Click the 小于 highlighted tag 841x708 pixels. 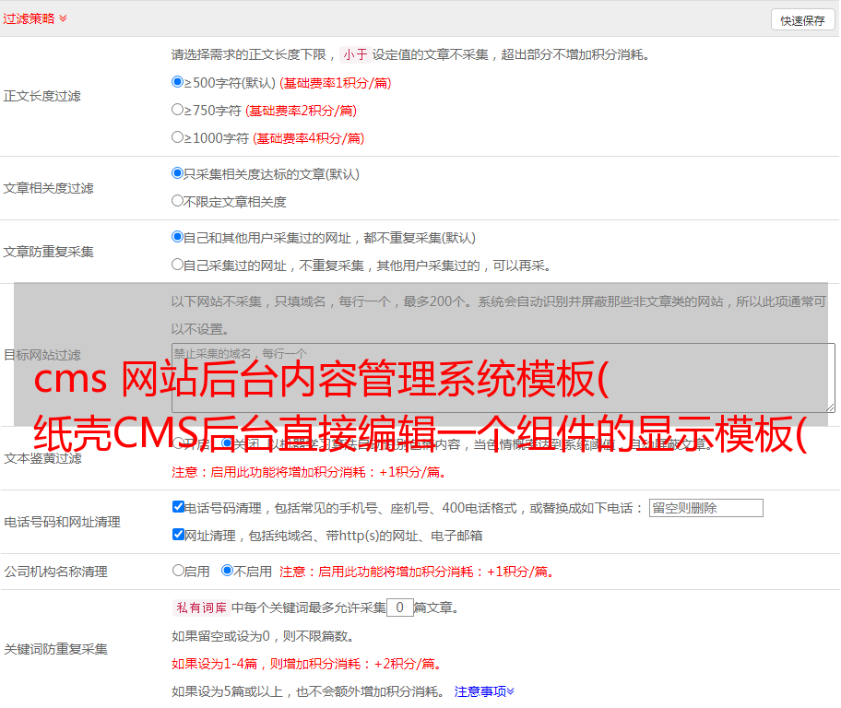coord(355,54)
